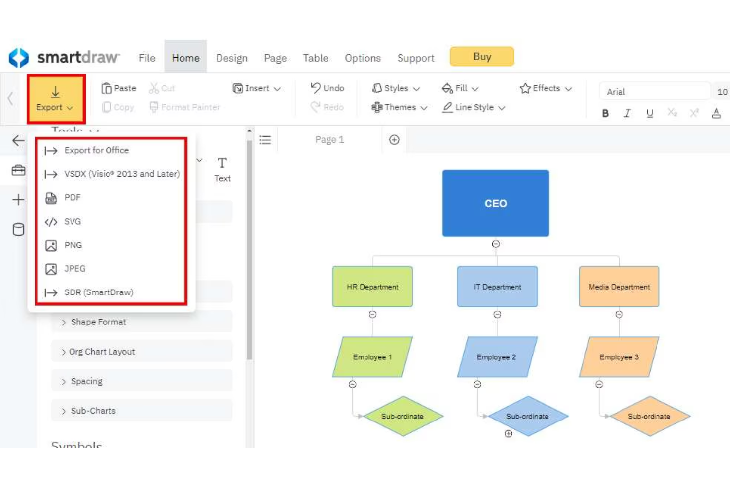Open the database cylinder sidebar icon
The width and height of the screenshot is (730, 486).
[x=18, y=229]
